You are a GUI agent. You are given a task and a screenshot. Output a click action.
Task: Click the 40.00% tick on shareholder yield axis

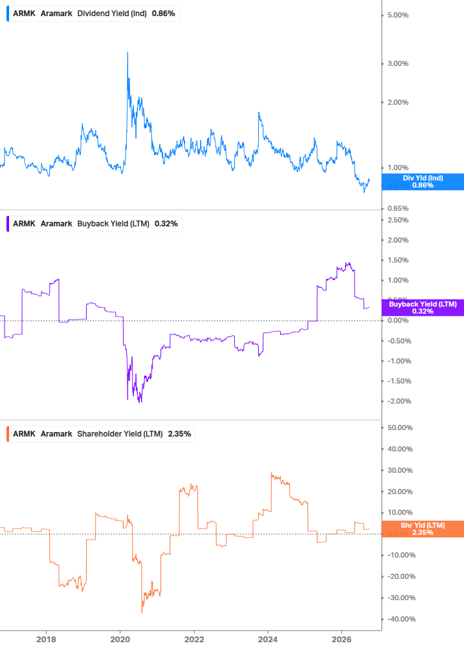coord(400,449)
